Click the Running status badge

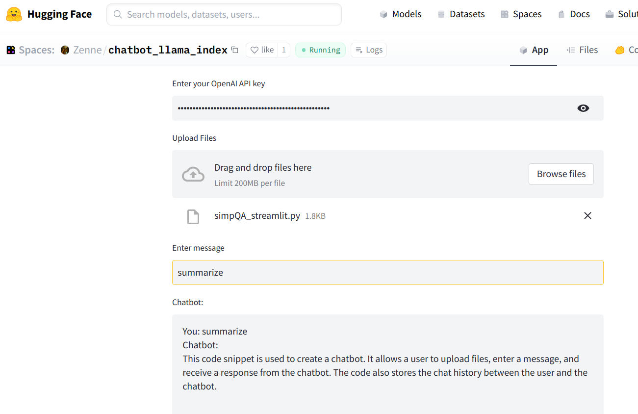pyautogui.click(x=320, y=50)
